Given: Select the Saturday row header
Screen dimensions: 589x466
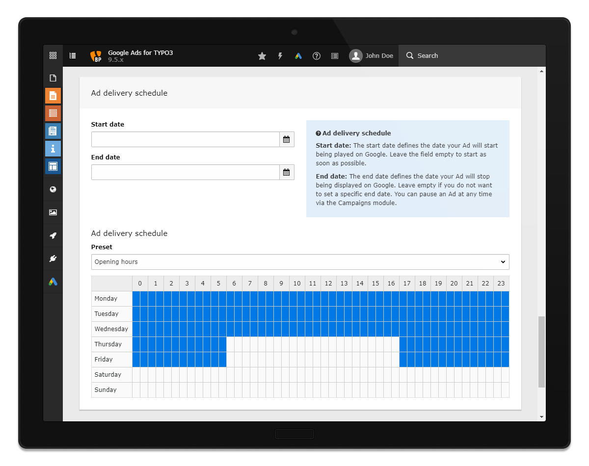Looking at the screenshot, I should (x=112, y=375).
